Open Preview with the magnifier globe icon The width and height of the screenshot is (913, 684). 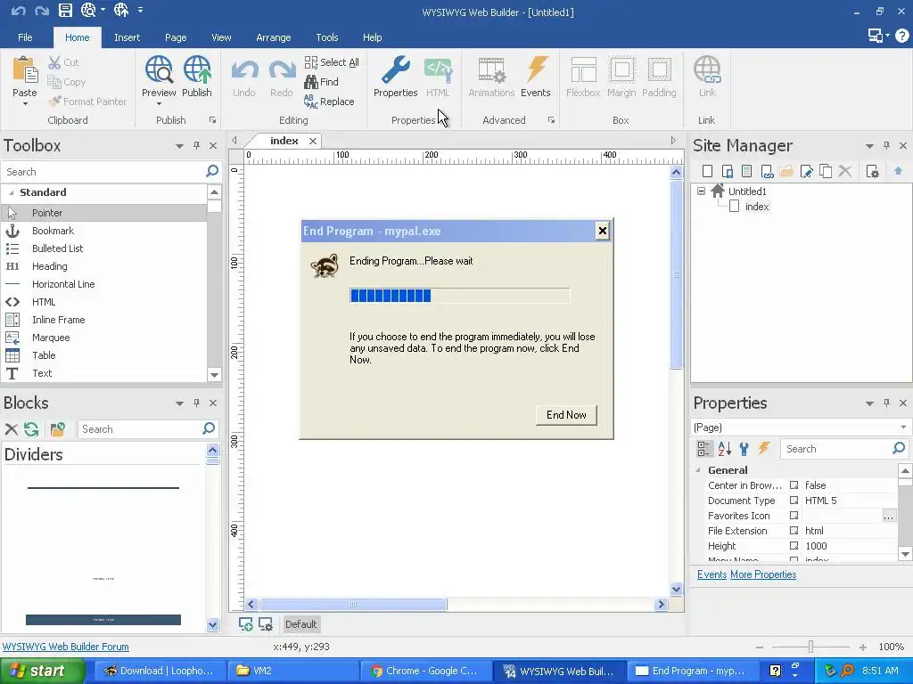point(159,69)
